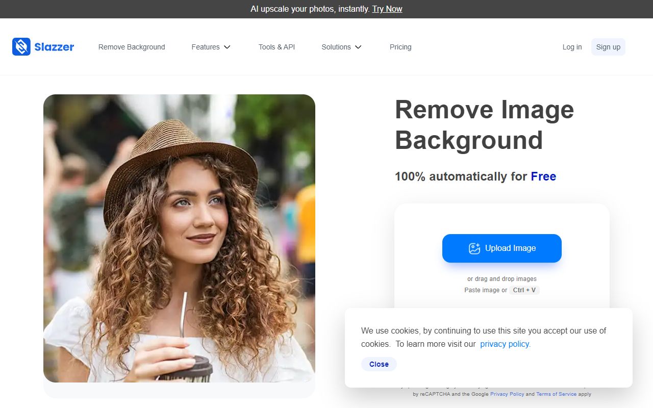Navigate to the Pricing page
Screen dimensions: 653x408
pyautogui.click(x=400, y=47)
